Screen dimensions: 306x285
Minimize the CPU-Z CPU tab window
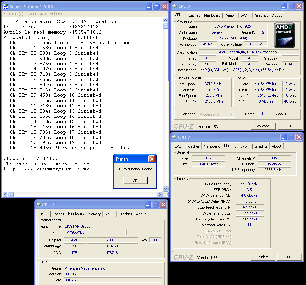284,6
